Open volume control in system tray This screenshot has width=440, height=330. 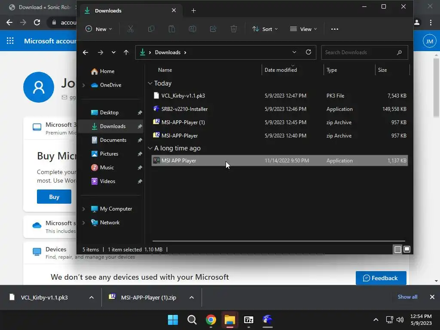click(x=400, y=320)
